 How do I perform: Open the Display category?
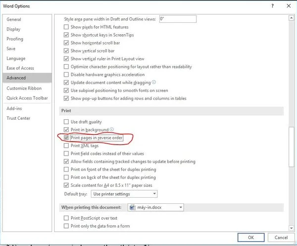point(13,29)
